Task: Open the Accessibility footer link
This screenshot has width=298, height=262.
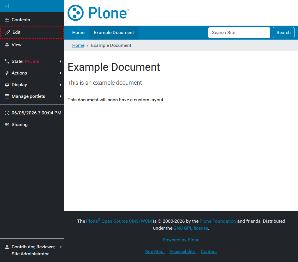Action: click(x=182, y=251)
